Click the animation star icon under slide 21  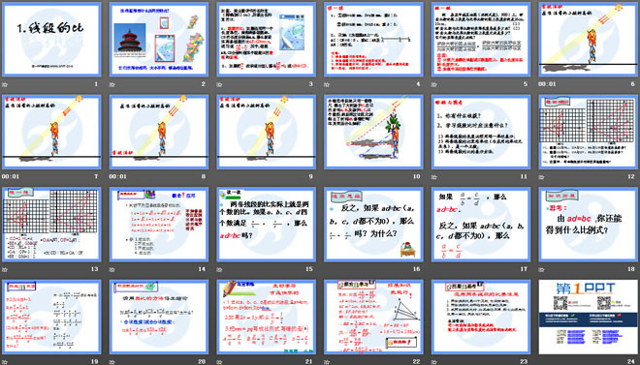[219, 361]
